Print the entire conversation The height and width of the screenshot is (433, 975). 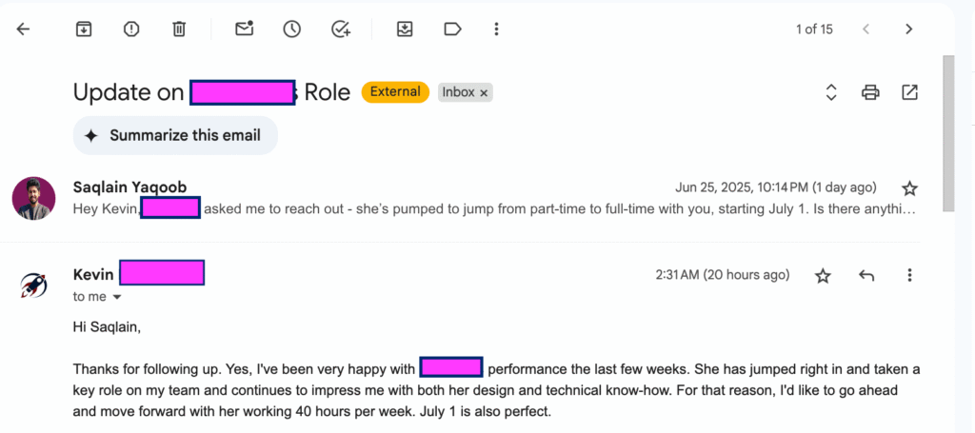[x=870, y=92]
